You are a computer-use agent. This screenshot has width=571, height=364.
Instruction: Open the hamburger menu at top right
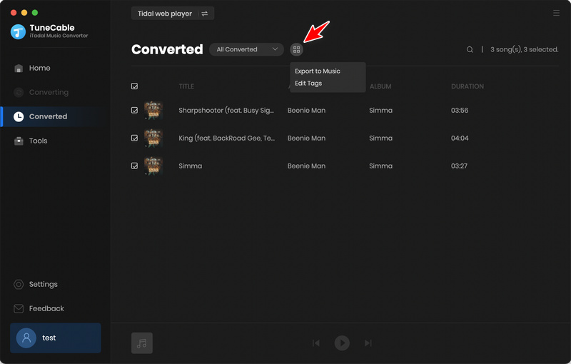click(556, 13)
